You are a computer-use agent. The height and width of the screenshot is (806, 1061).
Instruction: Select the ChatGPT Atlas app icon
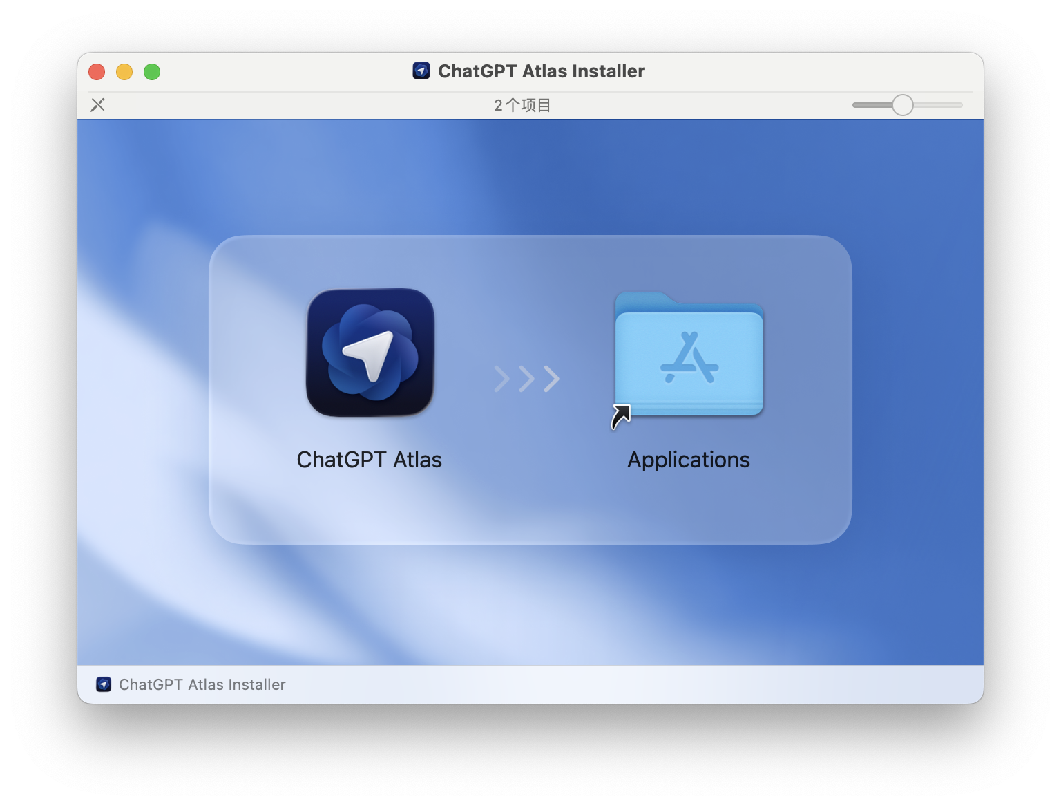point(370,353)
